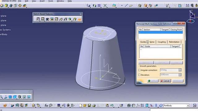The height and width of the screenshot is (111, 198).
Task: Click the What's This help icon
Action: pos(121,105)
